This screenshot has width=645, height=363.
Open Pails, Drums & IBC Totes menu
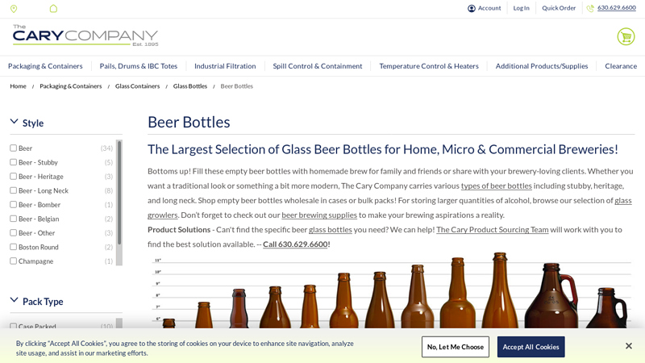pos(138,66)
